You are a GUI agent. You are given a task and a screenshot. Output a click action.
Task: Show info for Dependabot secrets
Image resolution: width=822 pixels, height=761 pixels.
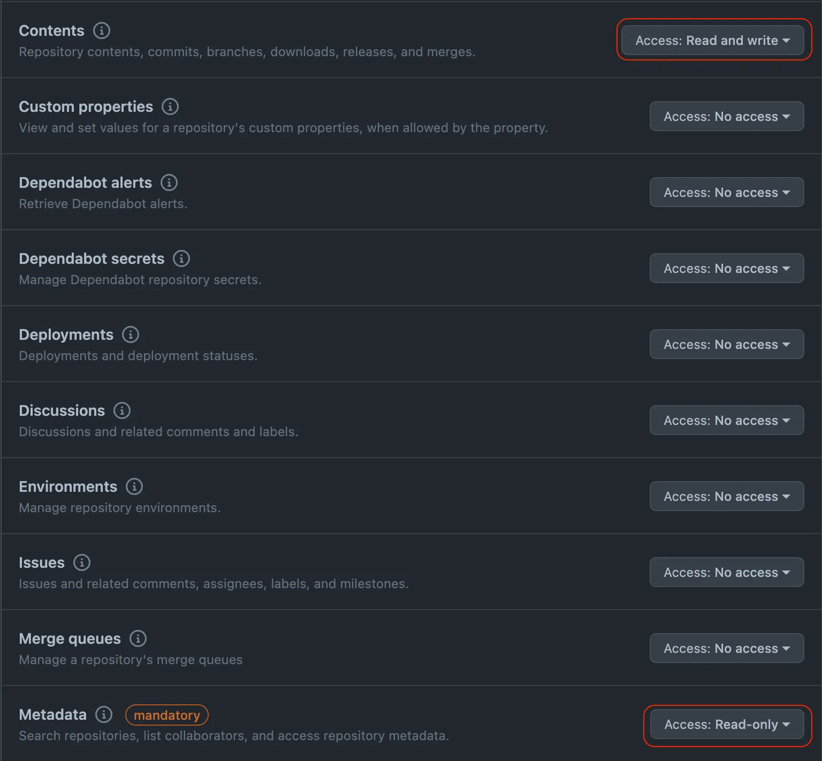pos(181,258)
